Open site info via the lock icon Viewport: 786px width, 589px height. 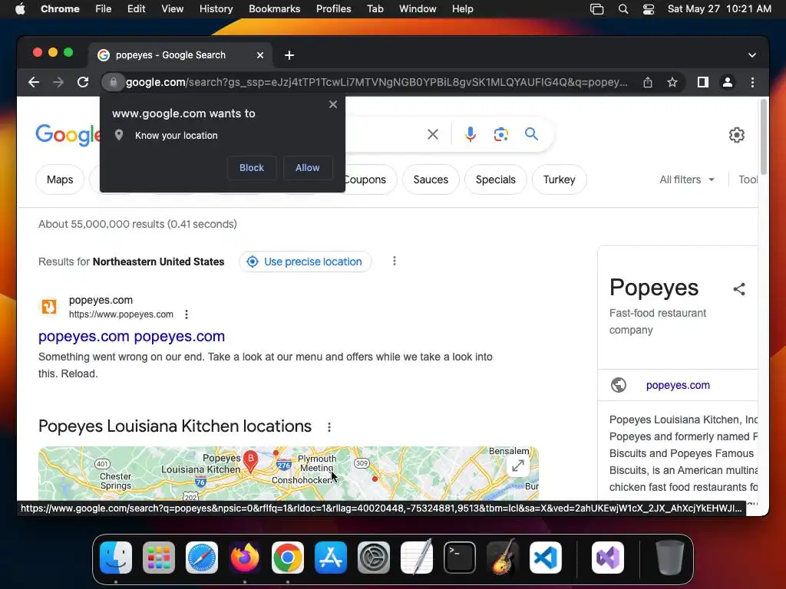tap(114, 82)
